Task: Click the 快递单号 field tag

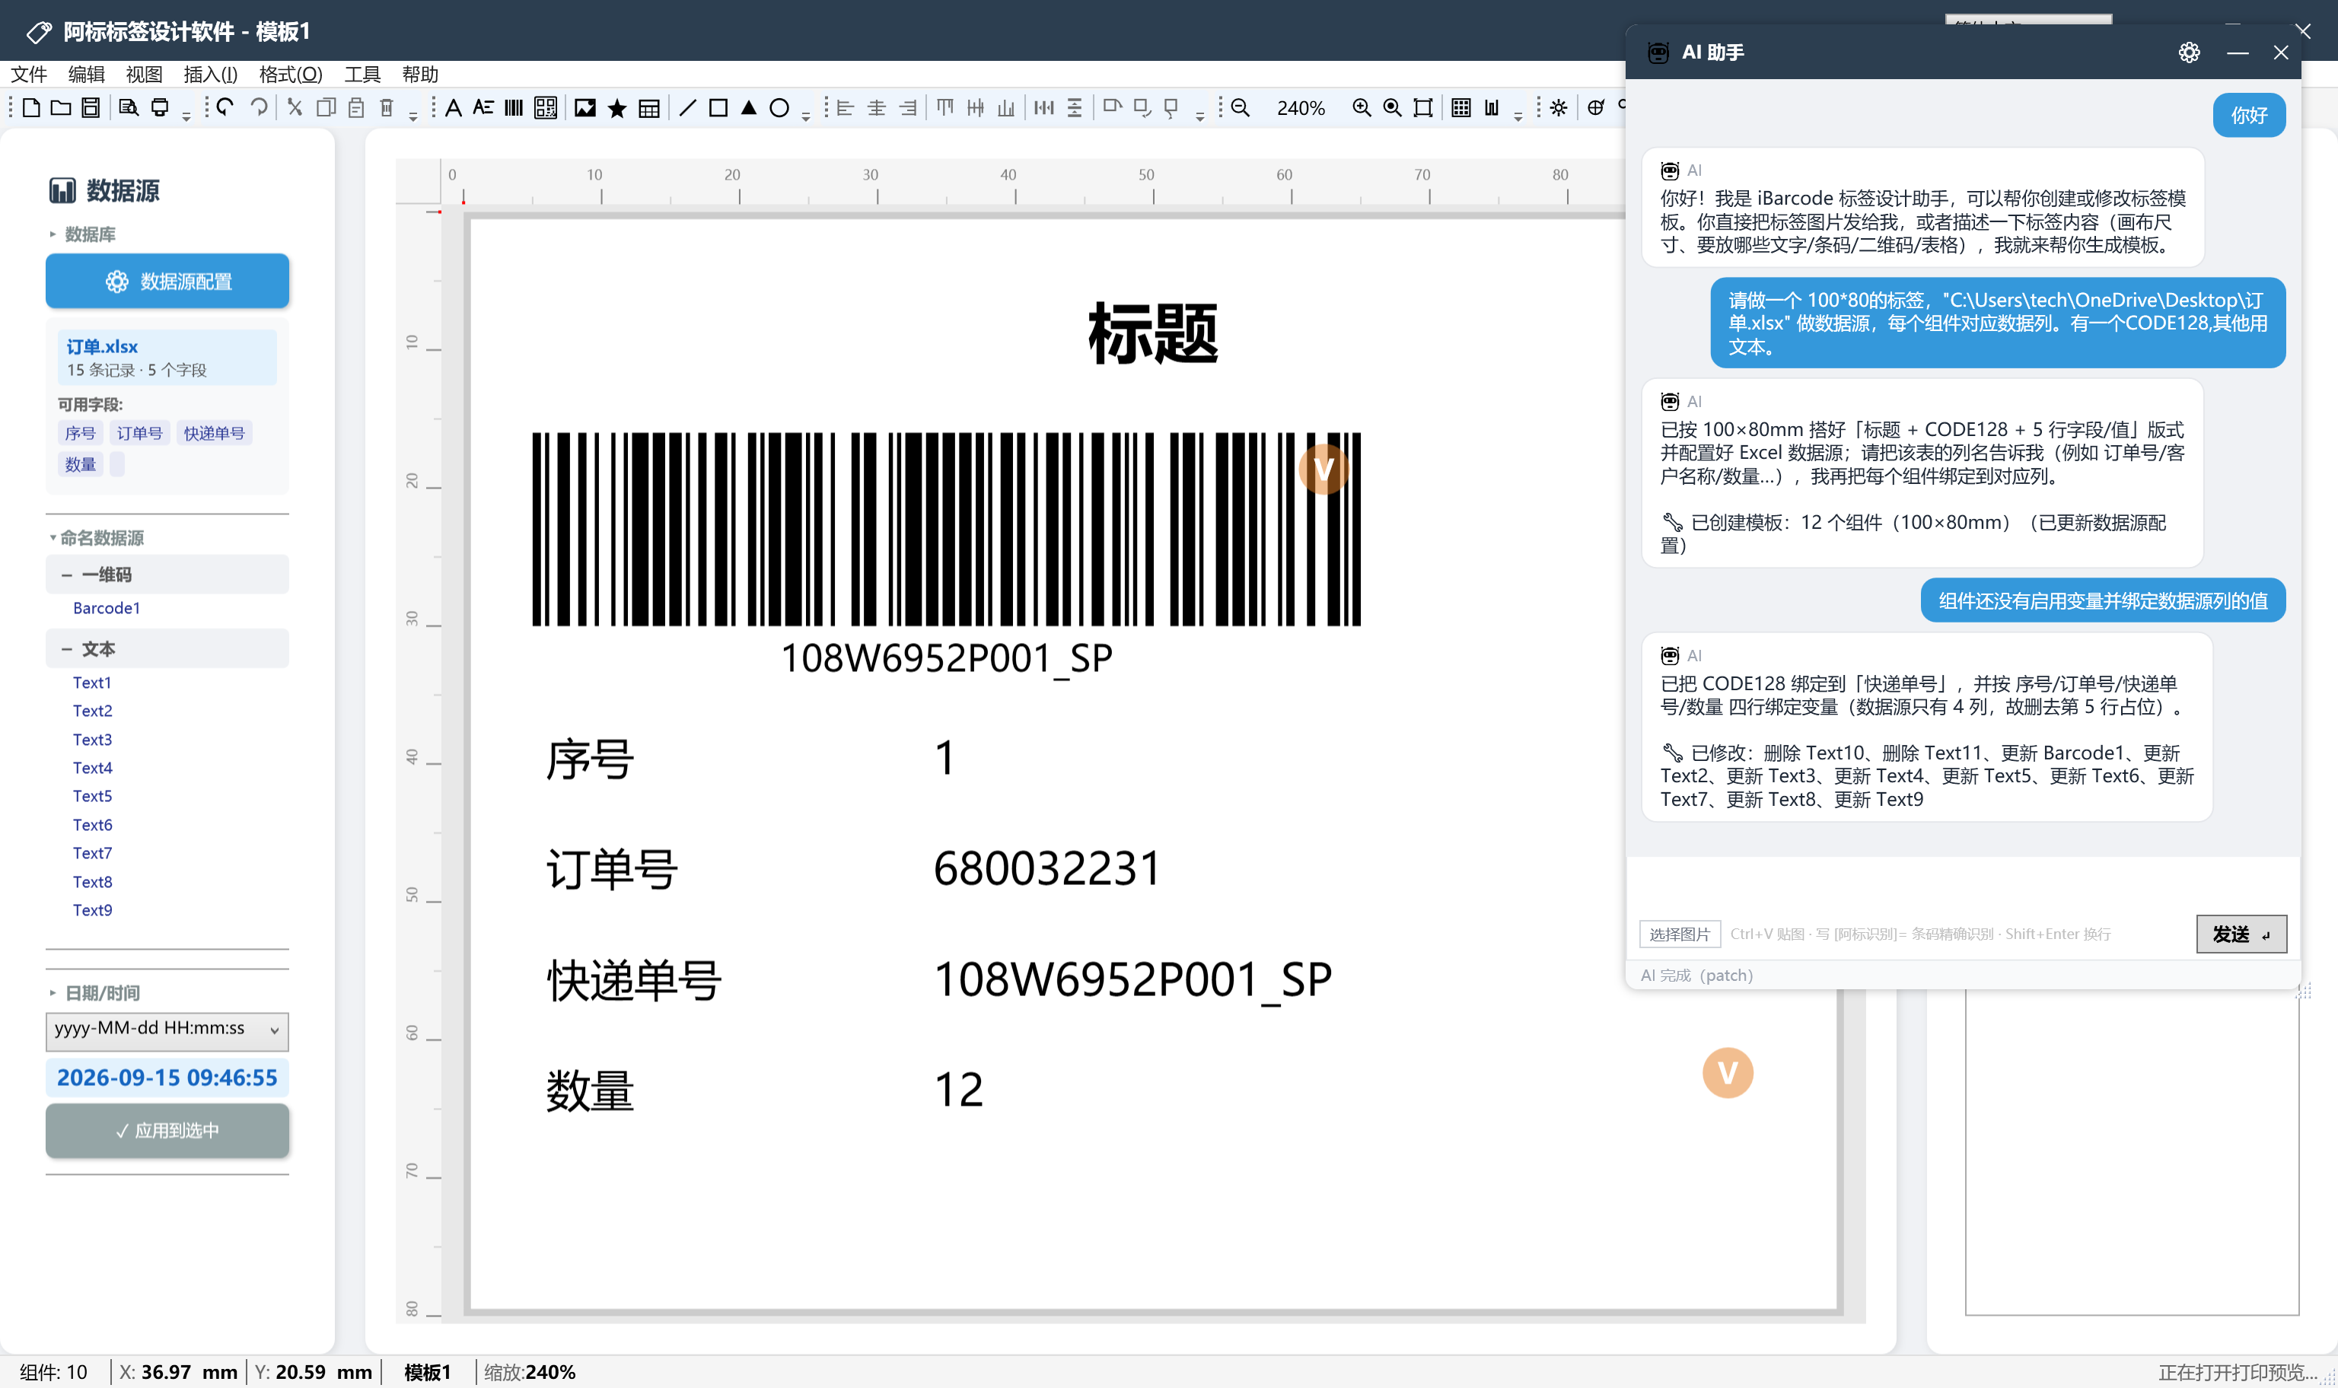Action: click(214, 433)
